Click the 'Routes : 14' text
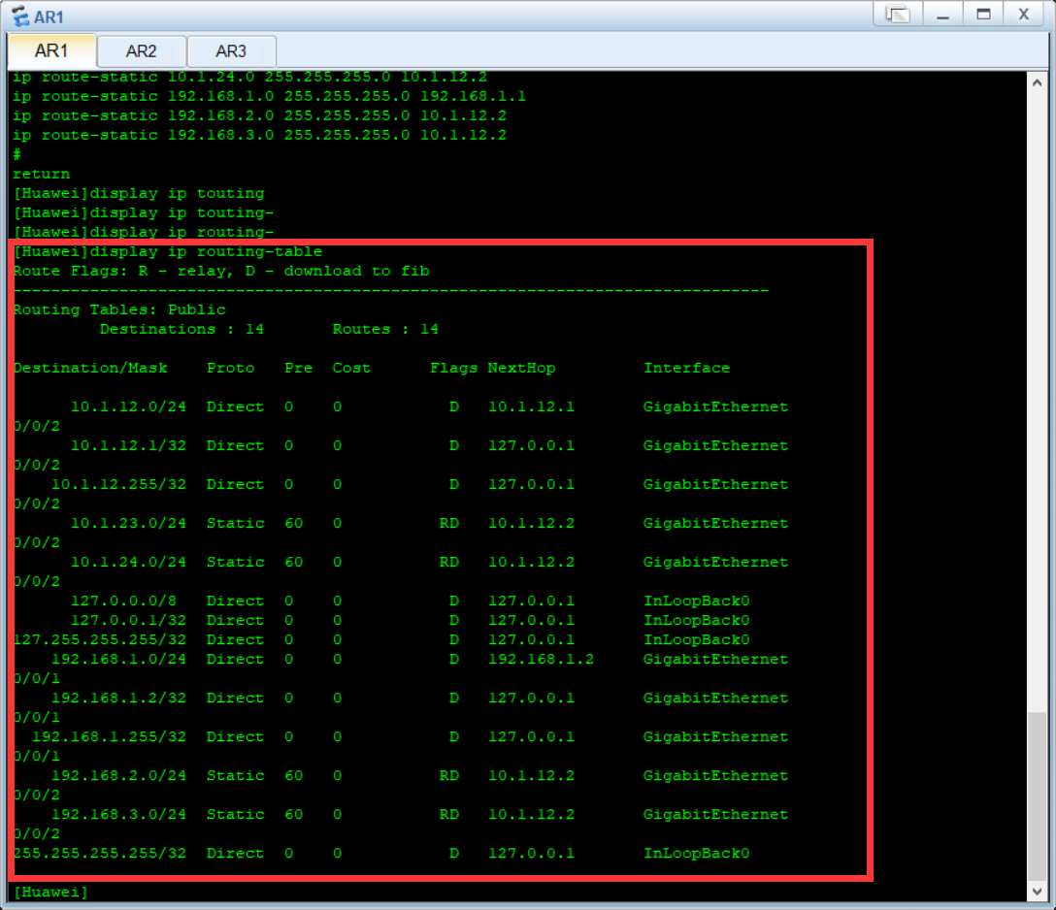The height and width of the screenshot is (910, 1056). tap(385, 329)
